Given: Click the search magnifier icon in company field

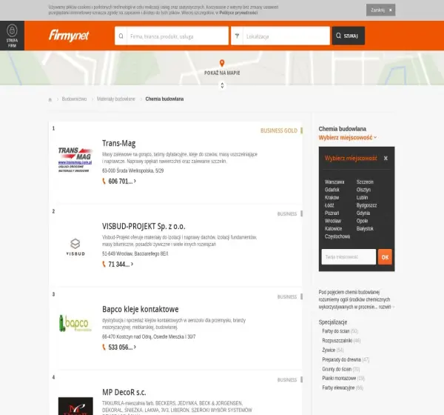Looking at the screenshot, I should pyautogui.click(x=121, y=36).
